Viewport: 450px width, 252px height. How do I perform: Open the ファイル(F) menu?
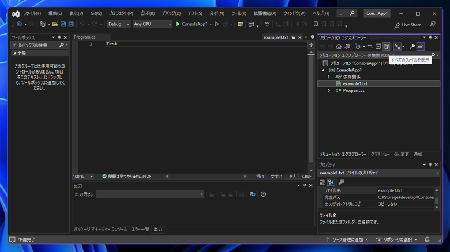(32, 13)
